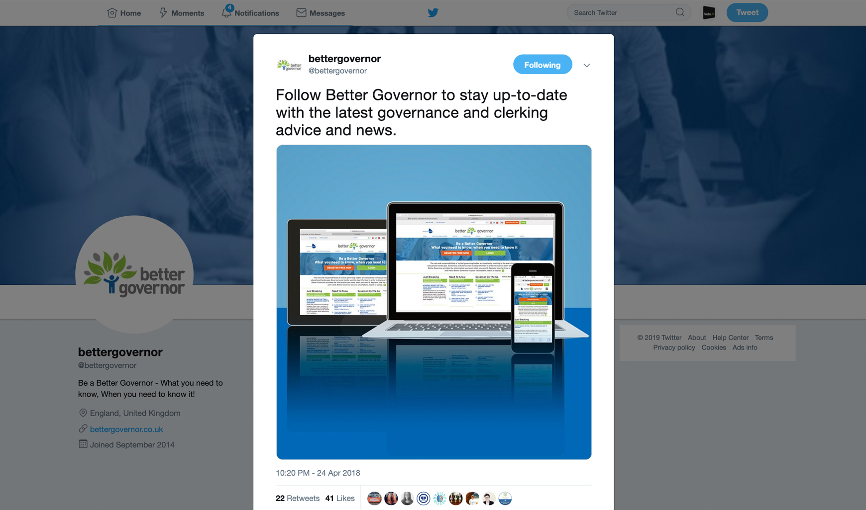Click the first liker avatar
Image resolution: width=866 pixels, height=510 pixels.
[374, 498]
